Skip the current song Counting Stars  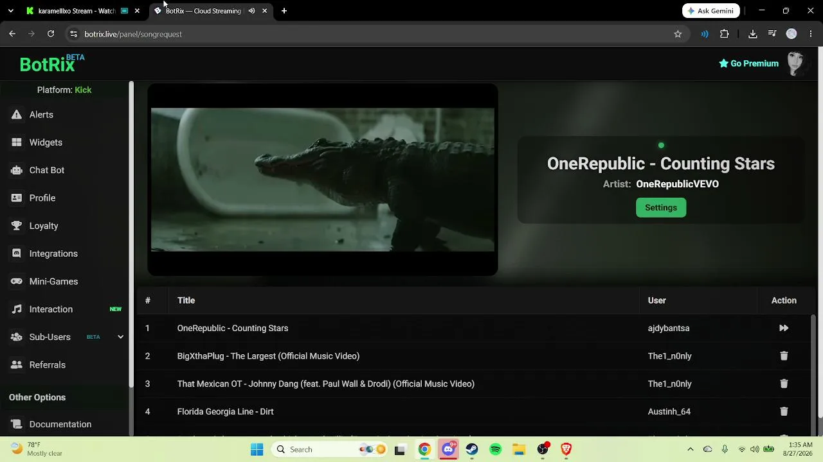tap(784, 328)
